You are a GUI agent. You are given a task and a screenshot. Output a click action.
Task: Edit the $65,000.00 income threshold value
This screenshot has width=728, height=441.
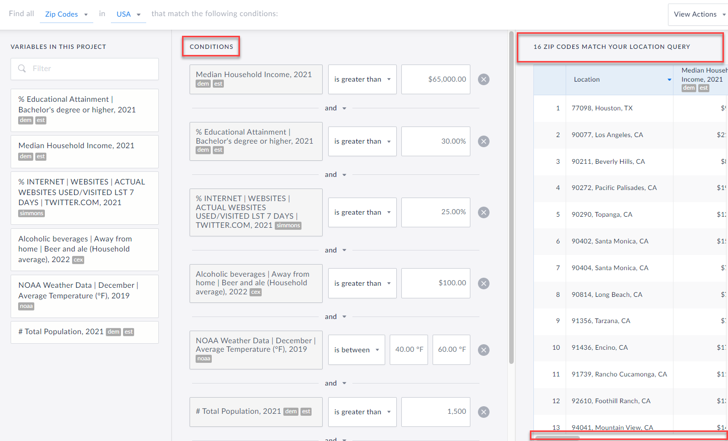click(436, 79)
